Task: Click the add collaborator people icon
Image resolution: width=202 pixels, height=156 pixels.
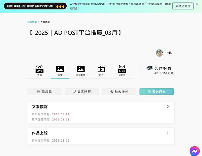Action: pos(169,53)
